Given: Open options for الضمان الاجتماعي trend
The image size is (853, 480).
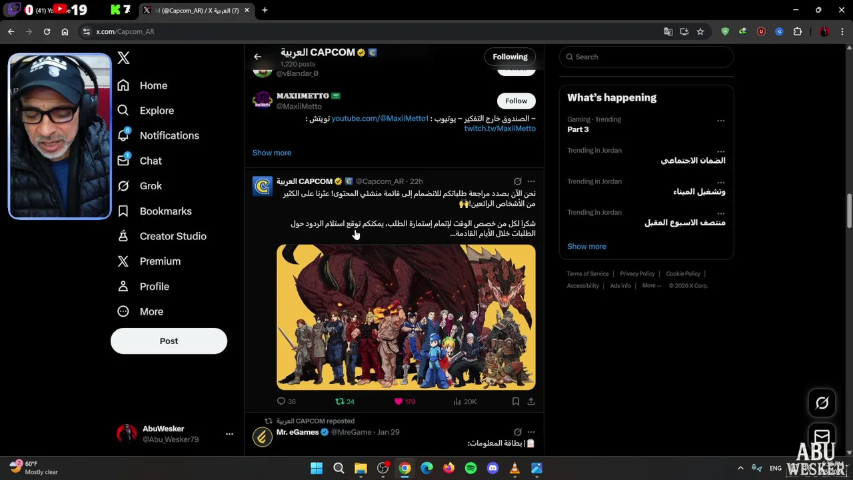Looking at the screenshot, I should coord(720,151).
